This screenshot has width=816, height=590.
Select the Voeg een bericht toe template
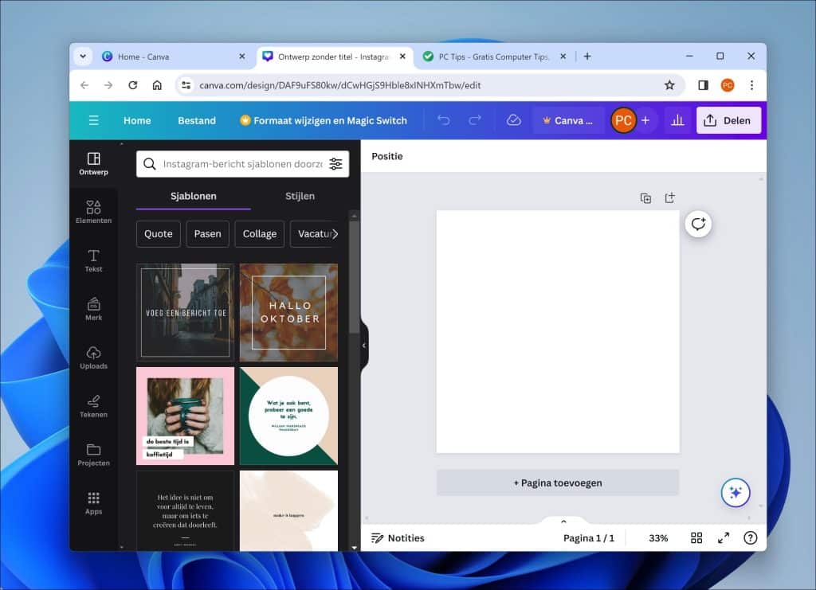185,312
